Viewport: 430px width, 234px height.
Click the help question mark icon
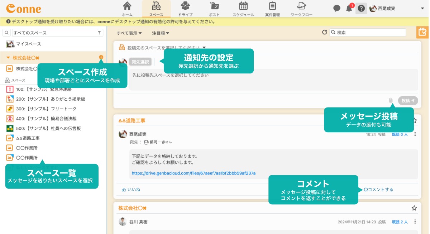[x=361, y=9]
